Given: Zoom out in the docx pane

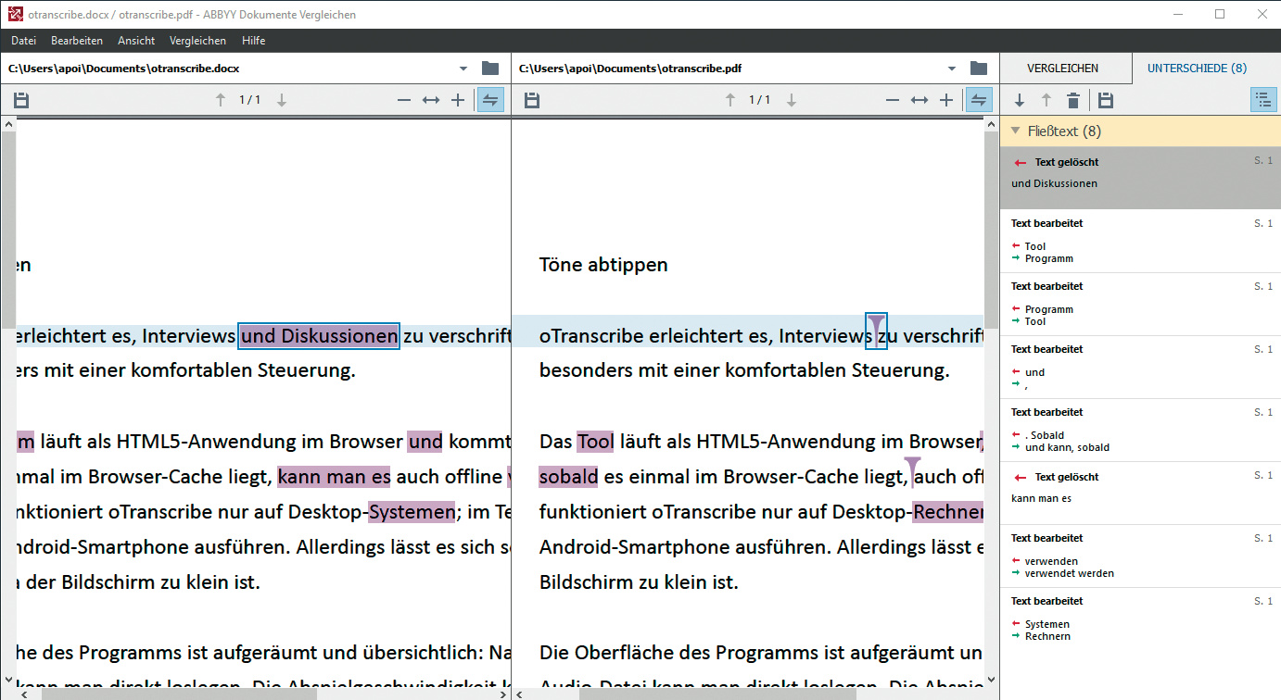Looking at the screenshot, I should [403, 100].
